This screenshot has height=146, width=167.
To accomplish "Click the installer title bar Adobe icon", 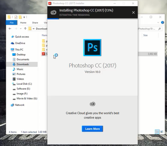I will click(50, 3).
